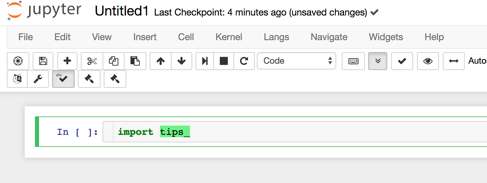Click inside the import tips_ code cell
The height and width of the screenshot is (183, 487).
pyautogui.click(x=274, y=132)
